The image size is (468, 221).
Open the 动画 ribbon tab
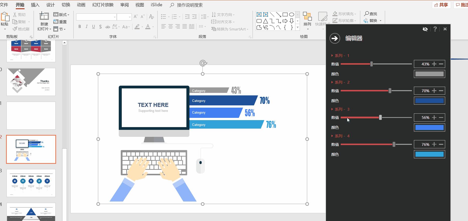[x=81, y=5]
